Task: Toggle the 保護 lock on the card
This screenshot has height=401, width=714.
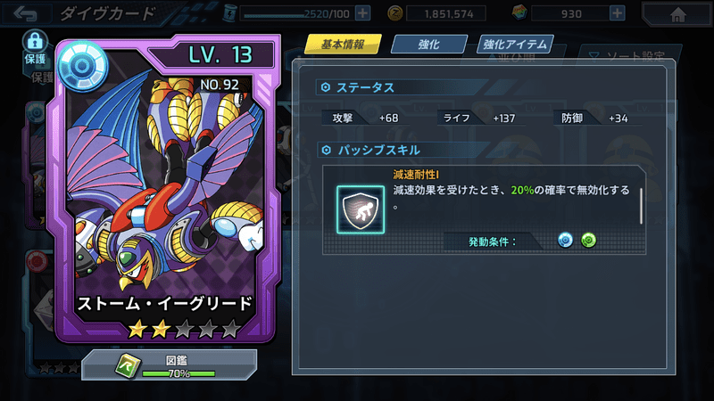Action: pos(35,47)
